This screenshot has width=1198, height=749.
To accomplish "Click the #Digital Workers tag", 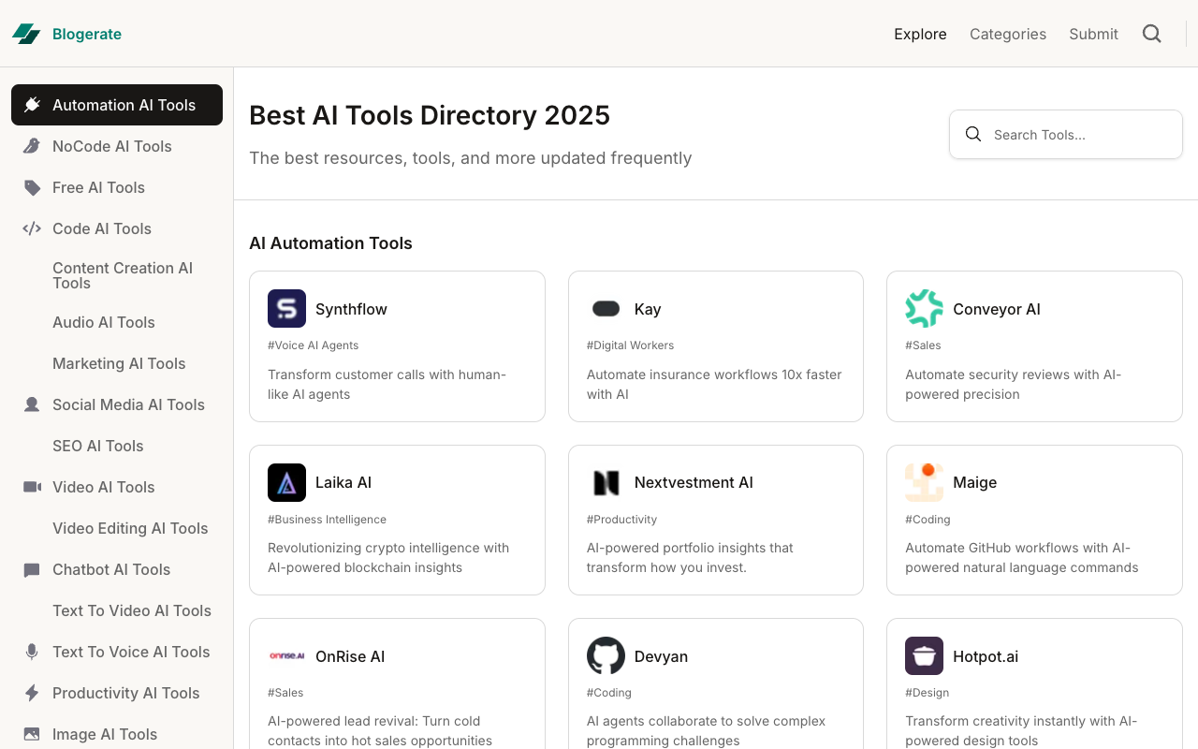I will click(630, 345).
